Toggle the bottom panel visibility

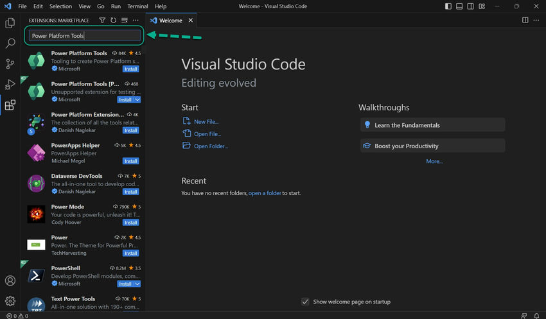tap(459, 6)
